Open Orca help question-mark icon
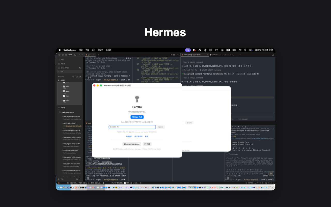The height and width of the screenshot is (207, 331). pyautogui.click(x=62, y=179)
